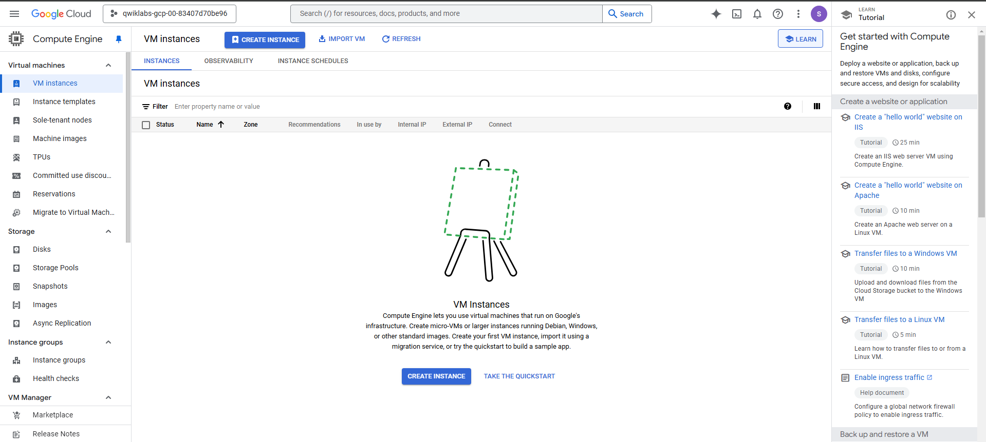Click the Machine images sidebar icon

[16, 139]
